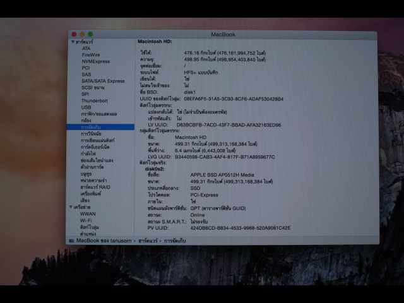This screenshot has height=303, width=404.
Task: Select WWAN in the sidebar
Action: [x=88, y=214]
